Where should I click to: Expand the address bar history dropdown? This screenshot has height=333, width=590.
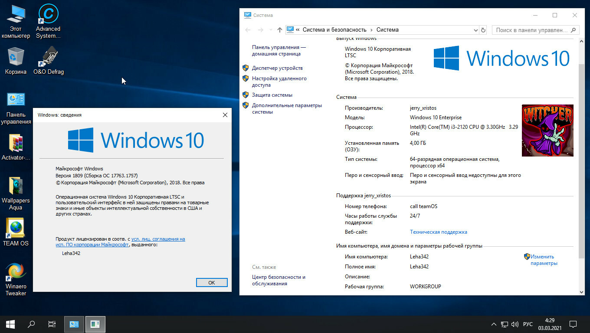point(475,30)
